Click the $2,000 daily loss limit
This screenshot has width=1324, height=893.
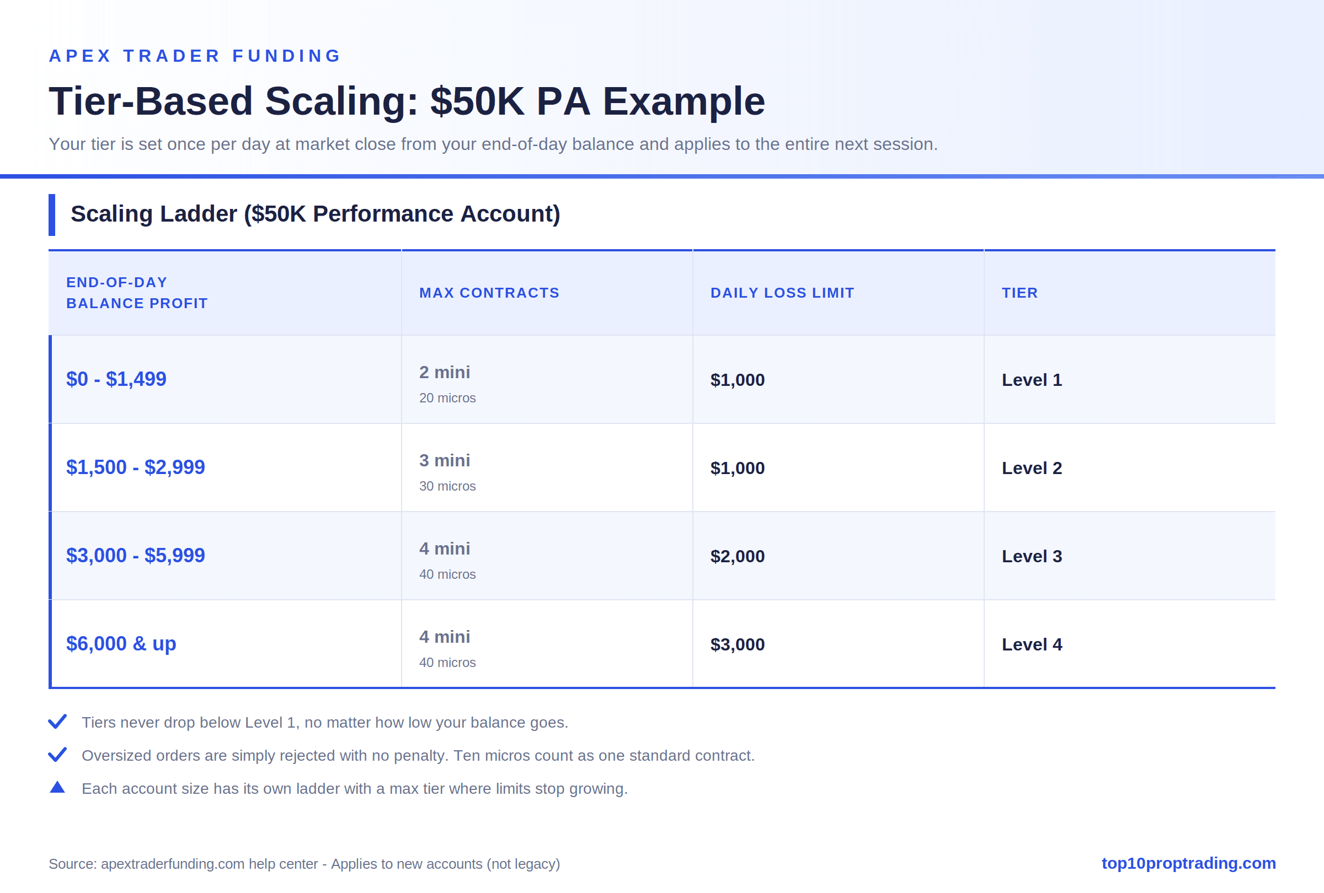(738, 556)
